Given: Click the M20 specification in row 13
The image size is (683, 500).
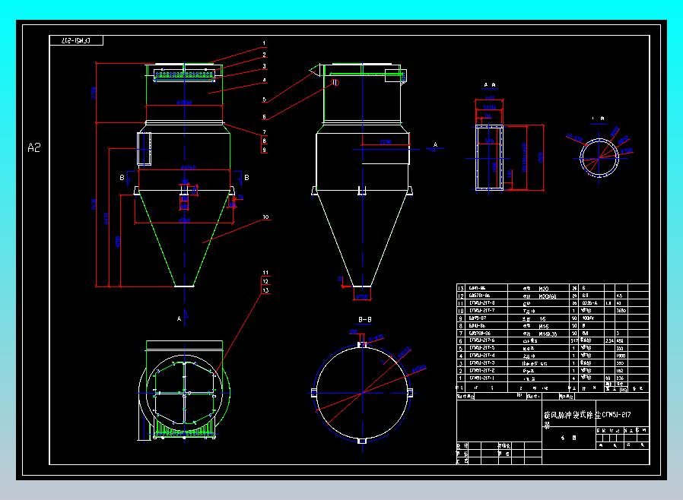Looking at the screenshot, I should pyautogui.click(x=544, y=289).
